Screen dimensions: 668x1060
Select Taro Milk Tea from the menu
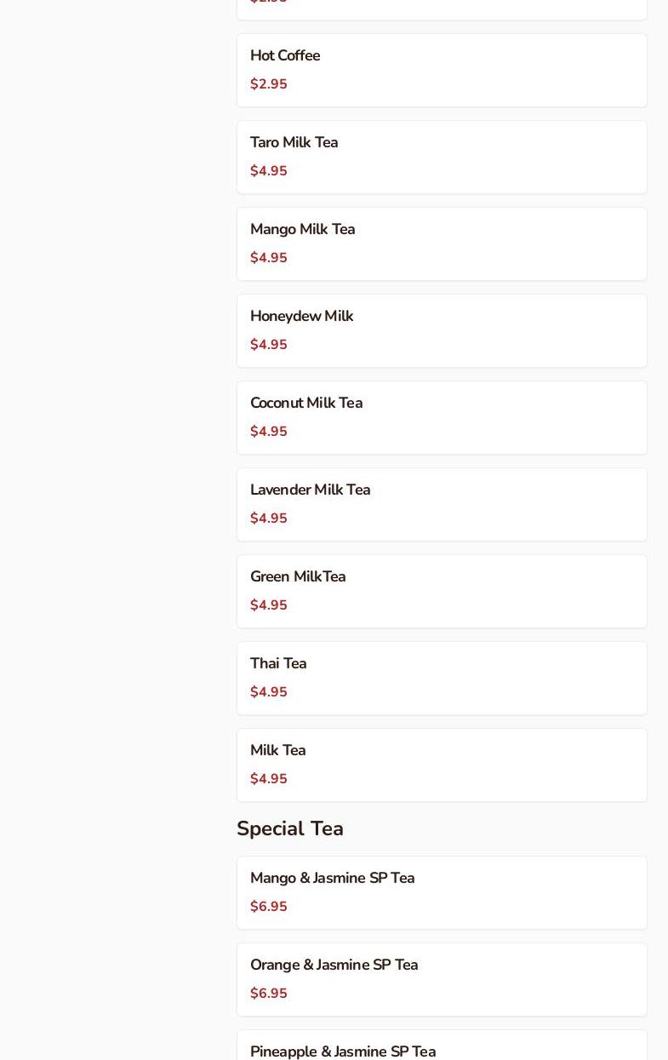(442, 157)
